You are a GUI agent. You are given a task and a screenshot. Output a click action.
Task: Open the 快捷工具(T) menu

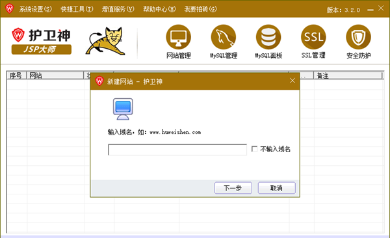click(77, 9)
